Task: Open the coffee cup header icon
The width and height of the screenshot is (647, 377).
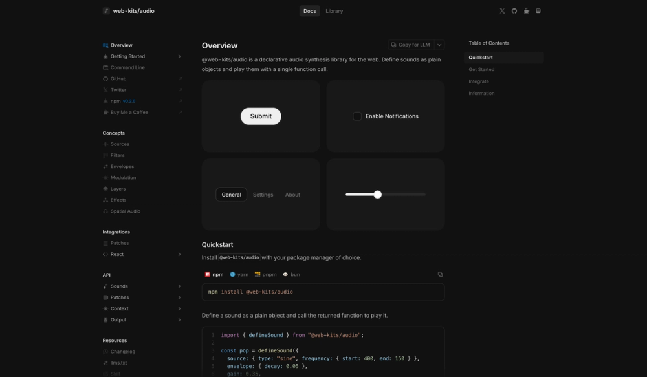Action: tap(527, 11)
